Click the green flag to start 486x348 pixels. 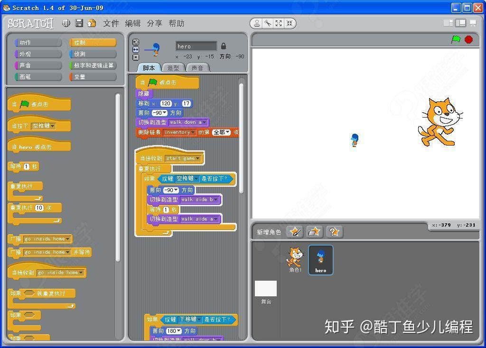[456, 40]
